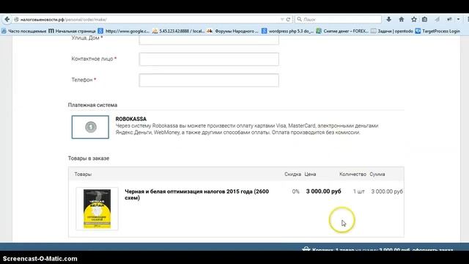Open the 'Снятие денег – FOREX' bookmark

click(x=342, y=31)
